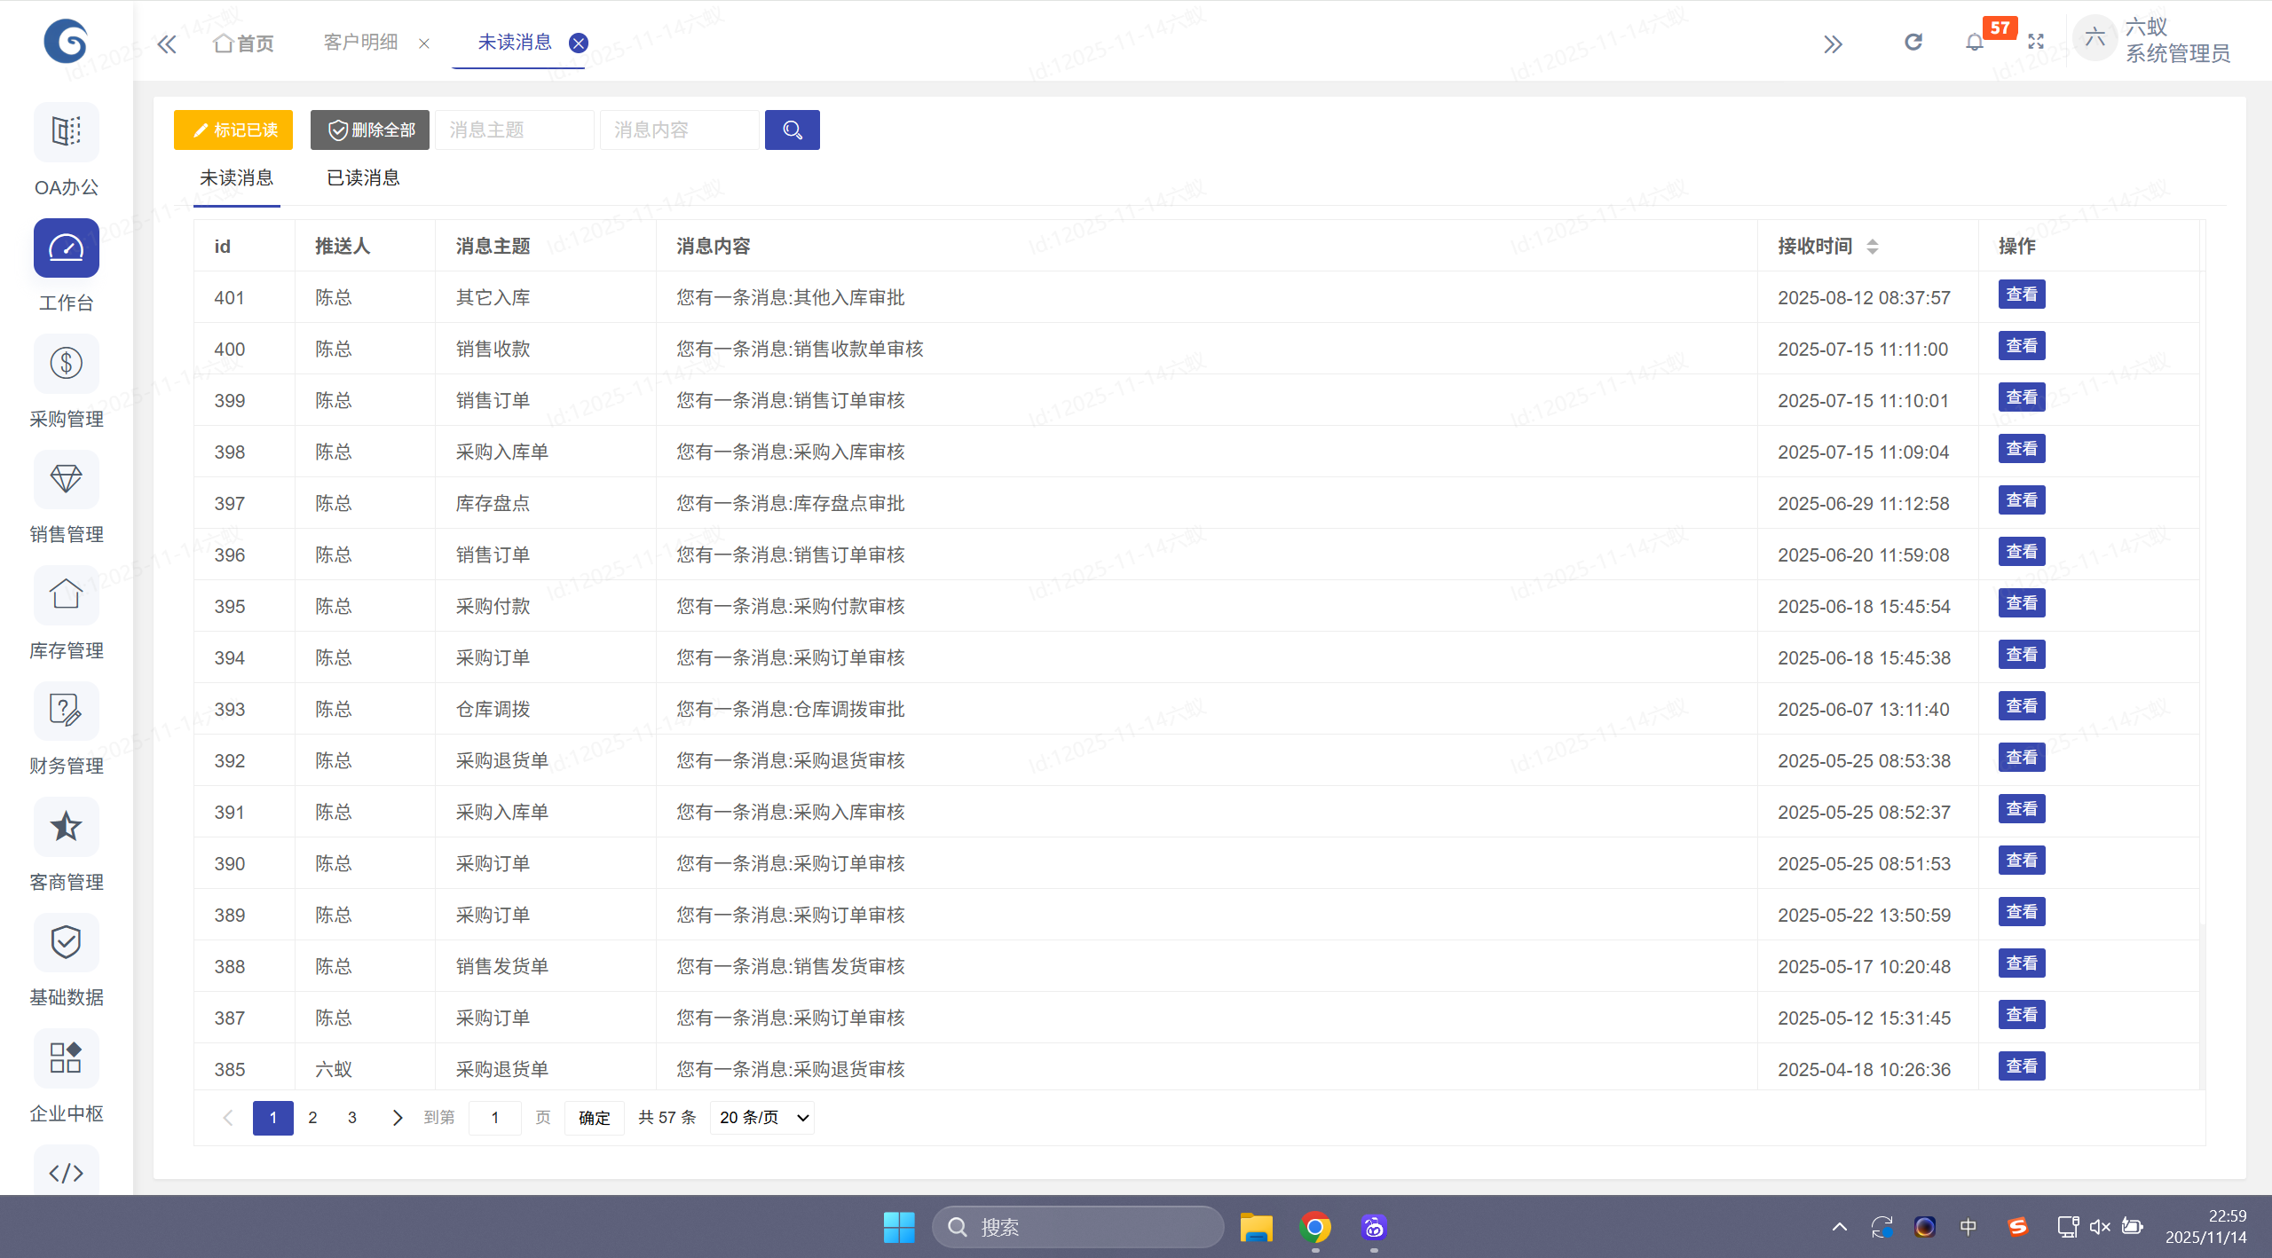
Task: Open 库存管理 house icon module
Action: [x=67, y=594]
